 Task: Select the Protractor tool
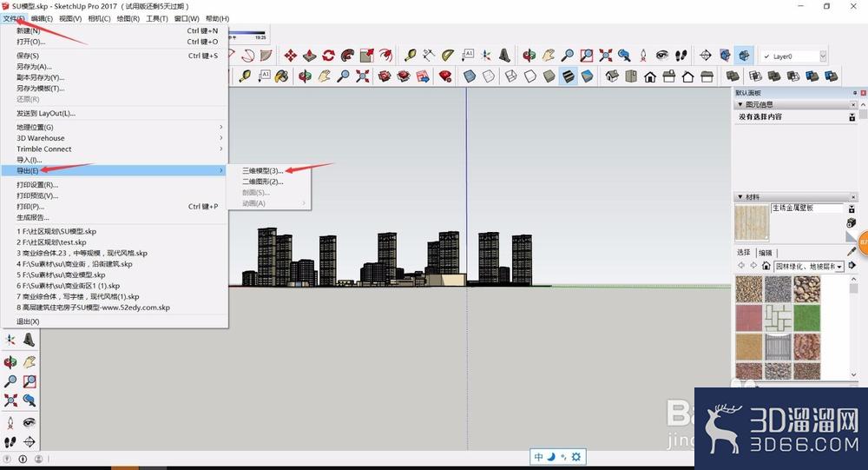(448, 56)
